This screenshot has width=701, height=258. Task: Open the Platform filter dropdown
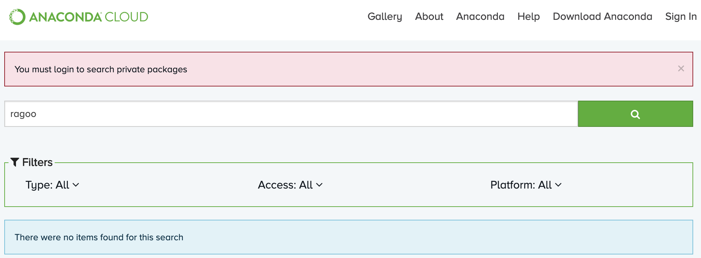(x=526, y=185)
